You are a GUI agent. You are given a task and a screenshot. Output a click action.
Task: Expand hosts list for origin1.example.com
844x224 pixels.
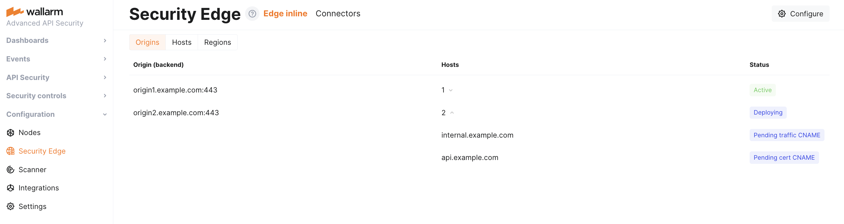(451, 90)
